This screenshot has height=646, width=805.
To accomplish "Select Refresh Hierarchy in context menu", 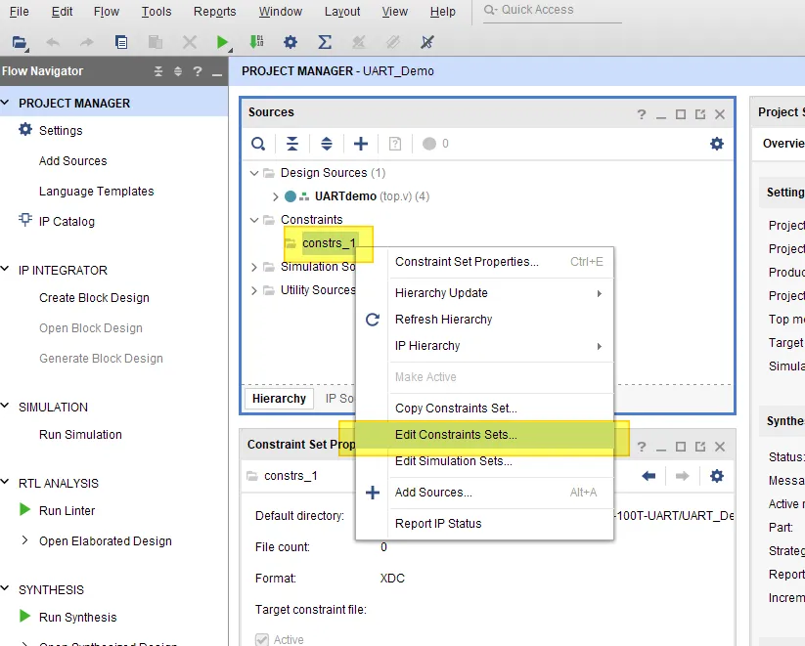I will (x=484, y=320).
